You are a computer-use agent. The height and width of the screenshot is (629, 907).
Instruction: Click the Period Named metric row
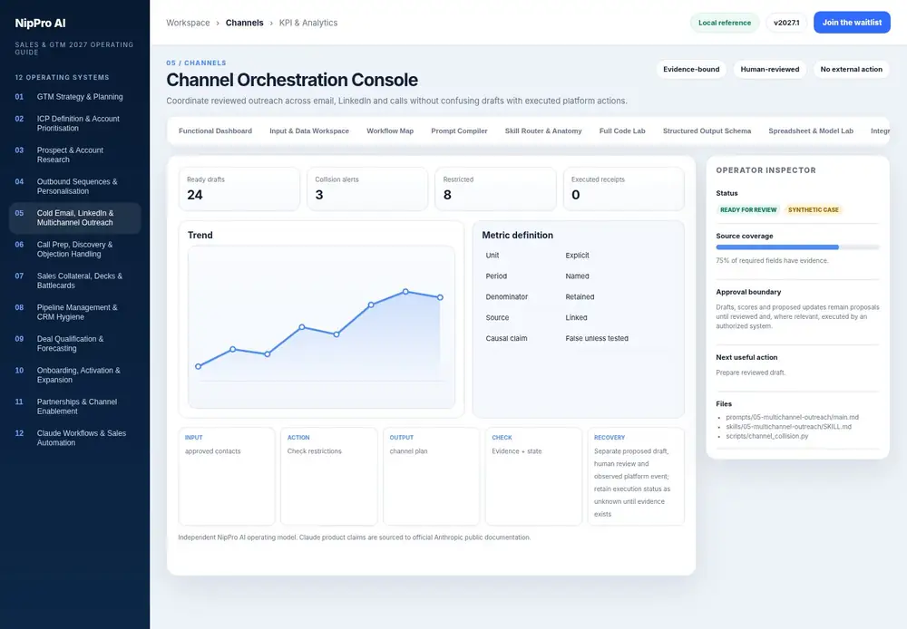(579, 276)
